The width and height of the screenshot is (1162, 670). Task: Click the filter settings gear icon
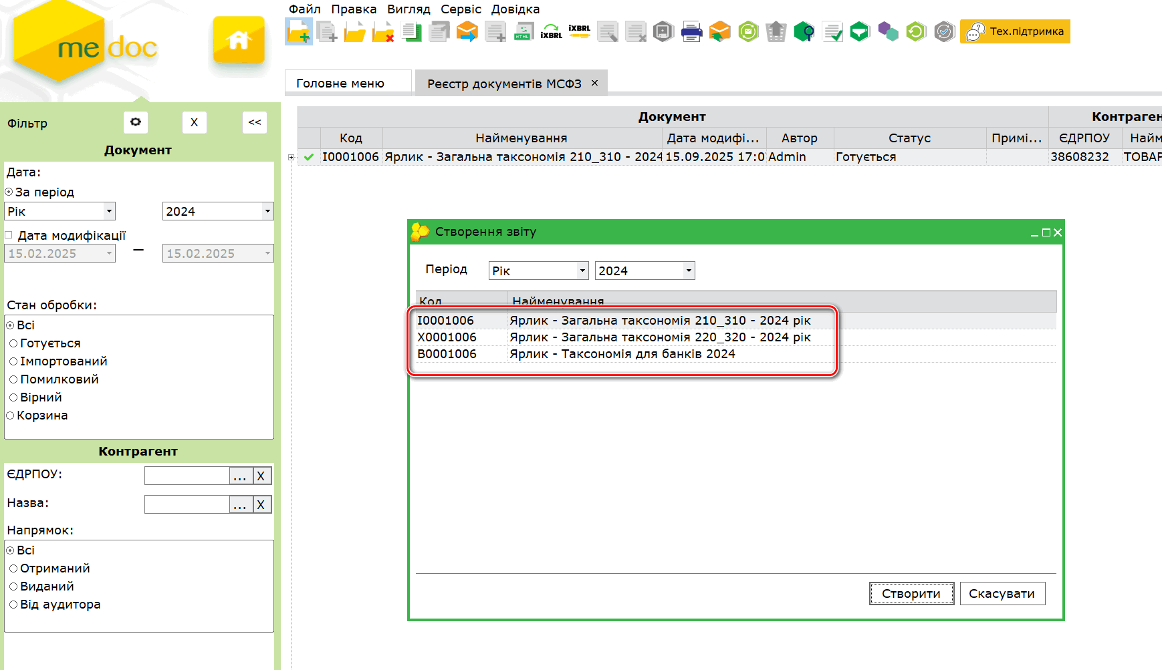(136, 122)
